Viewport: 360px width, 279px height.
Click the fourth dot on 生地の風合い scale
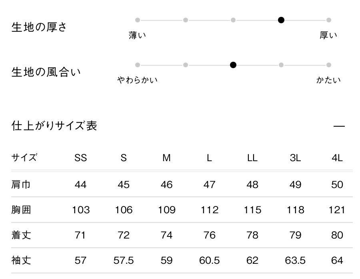point(281,65)
